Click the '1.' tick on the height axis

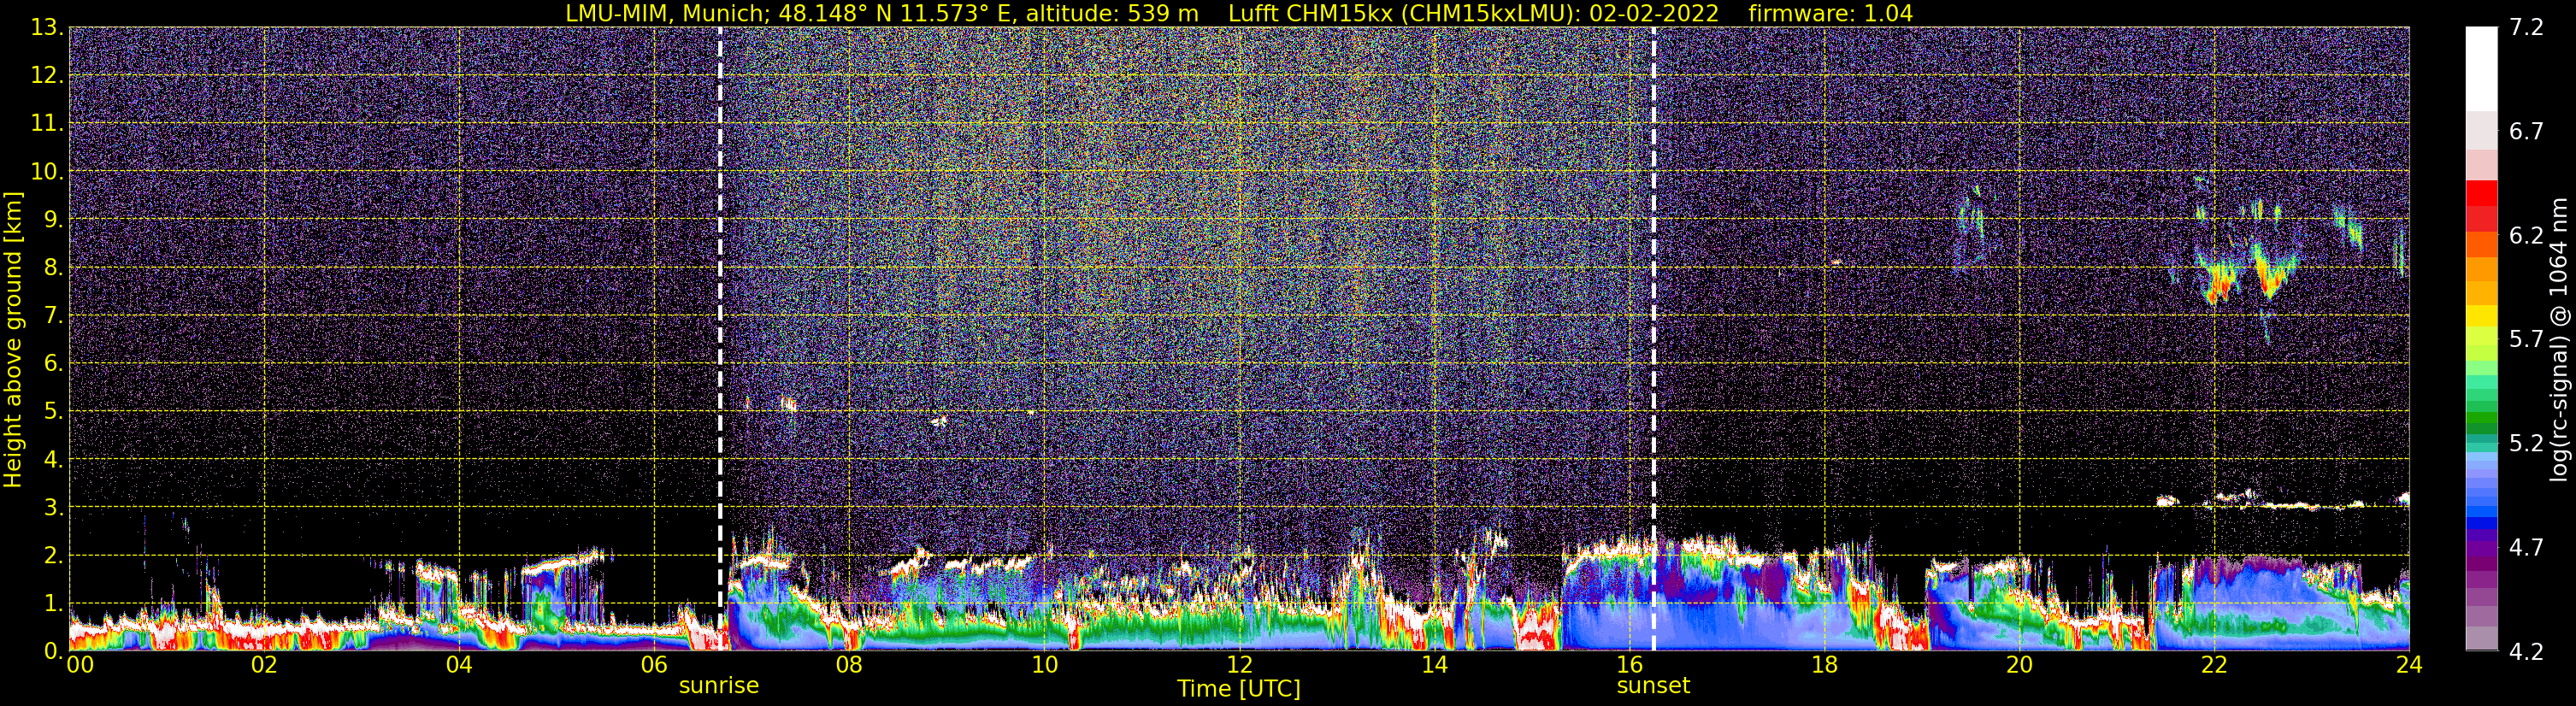pos(54,603)
